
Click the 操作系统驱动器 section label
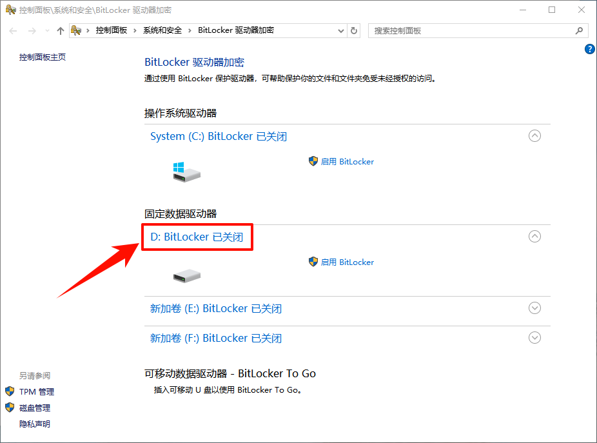click(181, 113)
